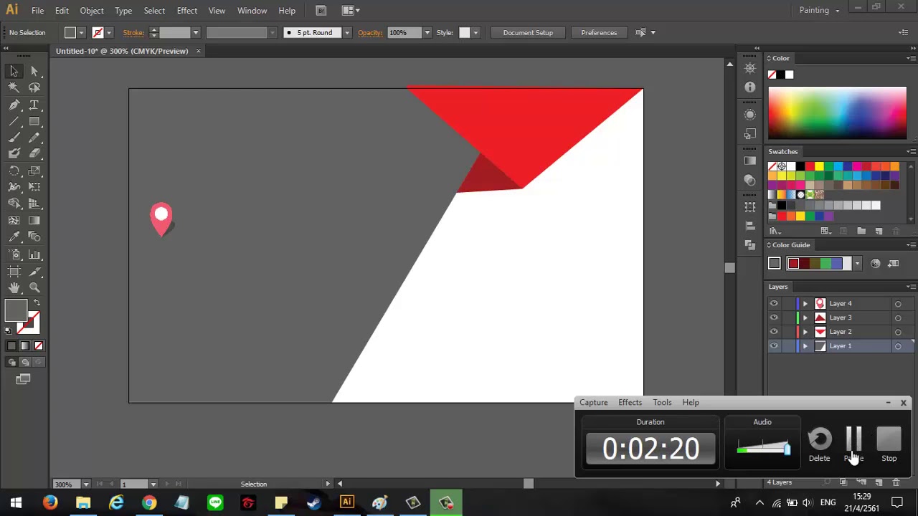The height and width of the screenshot is (516, 918).
Task: Click Layer 2 target circle
Action: 898,332
